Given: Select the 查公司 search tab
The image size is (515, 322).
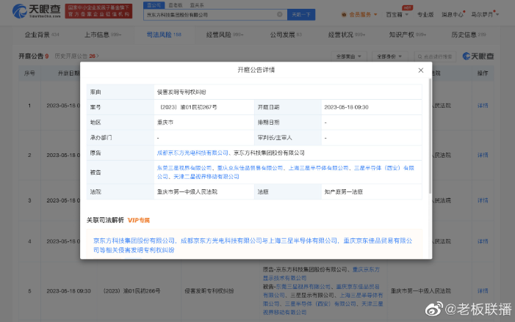Looking at the screenshot, I should 154,5.
